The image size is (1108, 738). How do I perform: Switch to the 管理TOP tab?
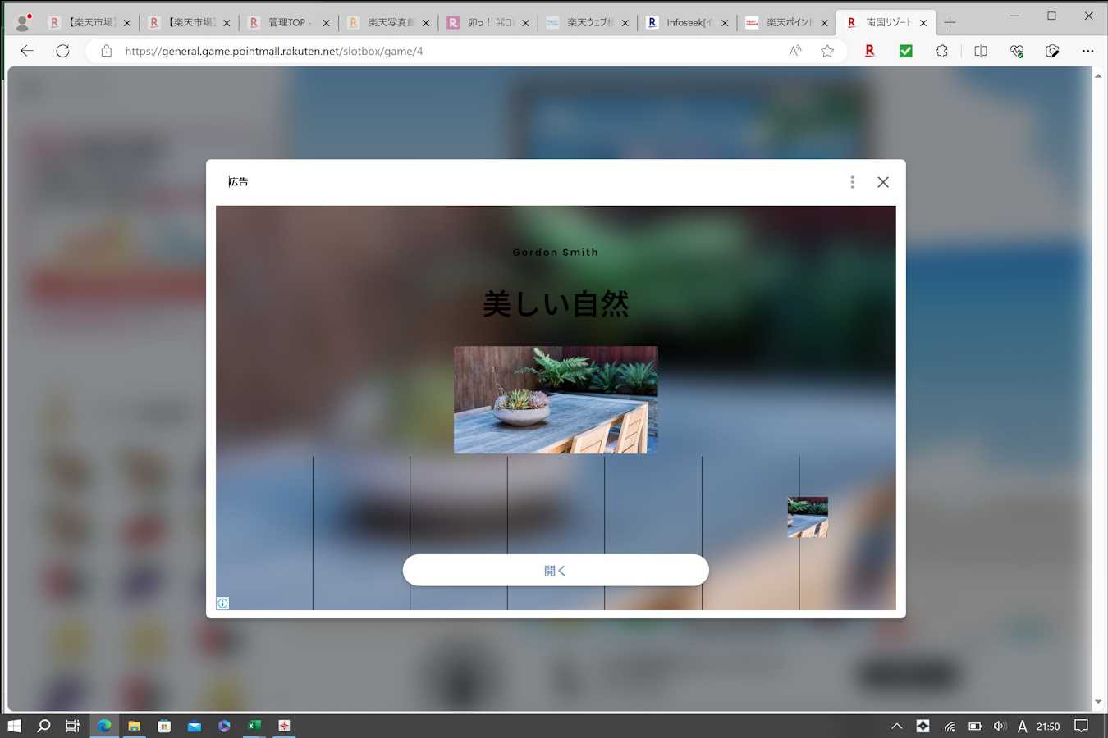(289, 23)
